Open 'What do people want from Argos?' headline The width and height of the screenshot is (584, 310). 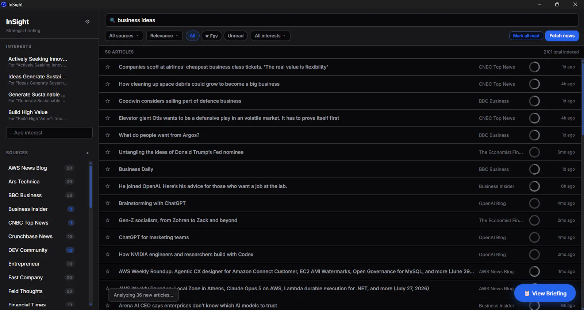(159, 135)
